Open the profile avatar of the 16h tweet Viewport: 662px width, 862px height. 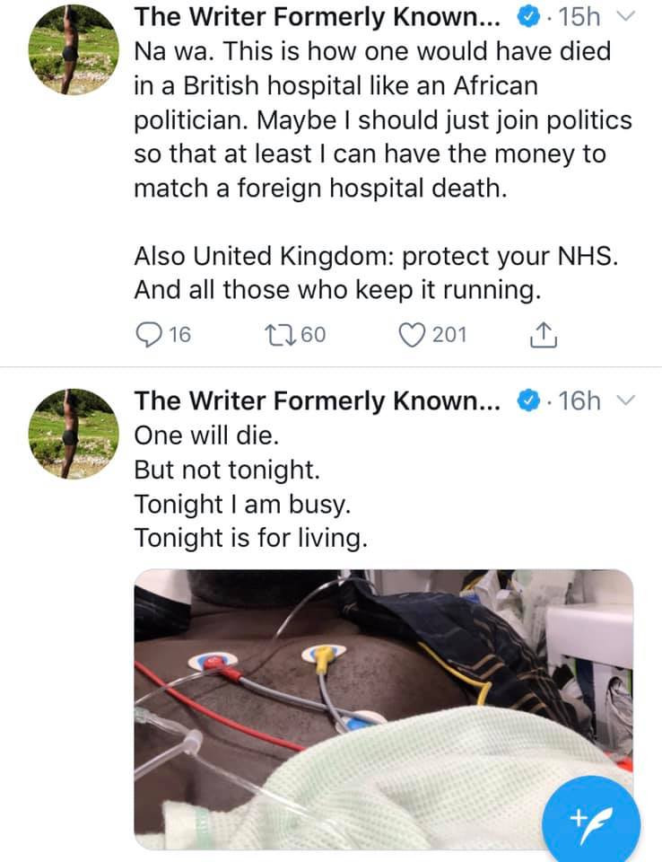coord(73,432)
